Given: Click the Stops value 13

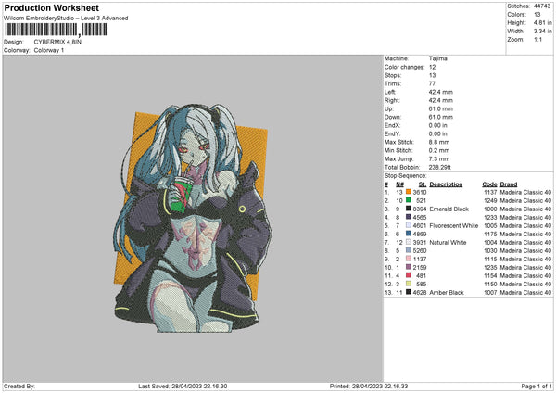Looking at the screenshot, I should point(432,75).
